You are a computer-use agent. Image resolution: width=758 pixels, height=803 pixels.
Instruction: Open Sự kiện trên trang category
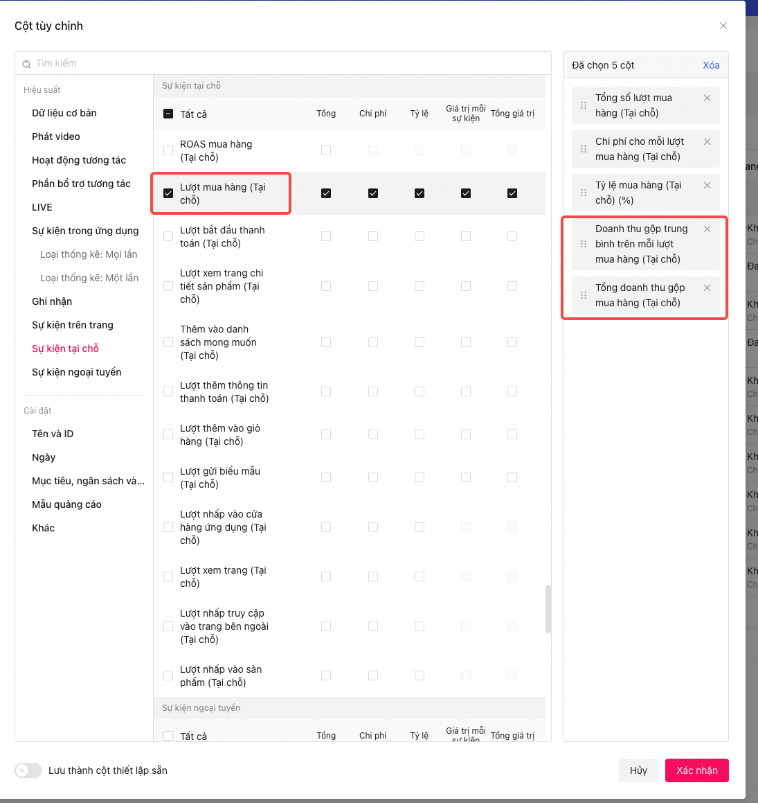pos(72,325)
